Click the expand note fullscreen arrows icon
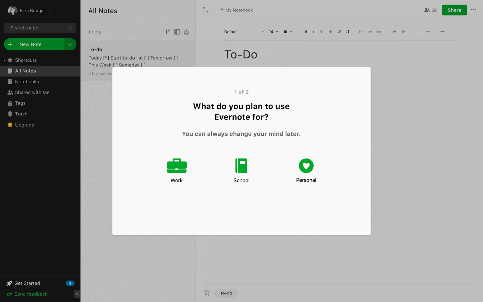 click(x=206, y=10)
